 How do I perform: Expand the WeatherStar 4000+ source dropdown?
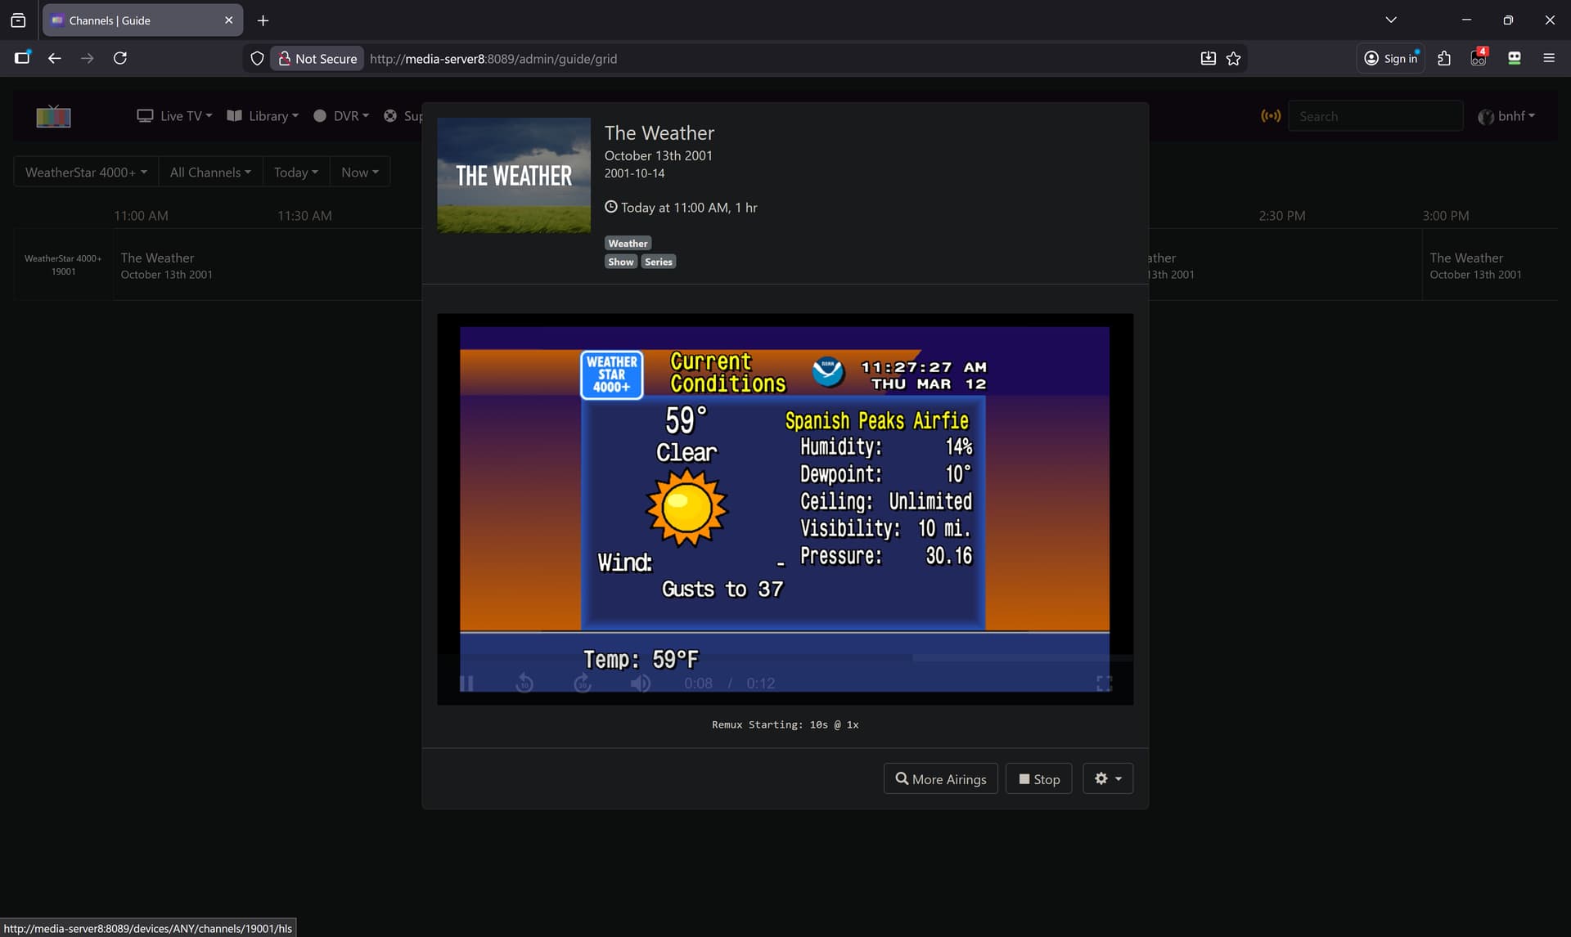point(85,173)
